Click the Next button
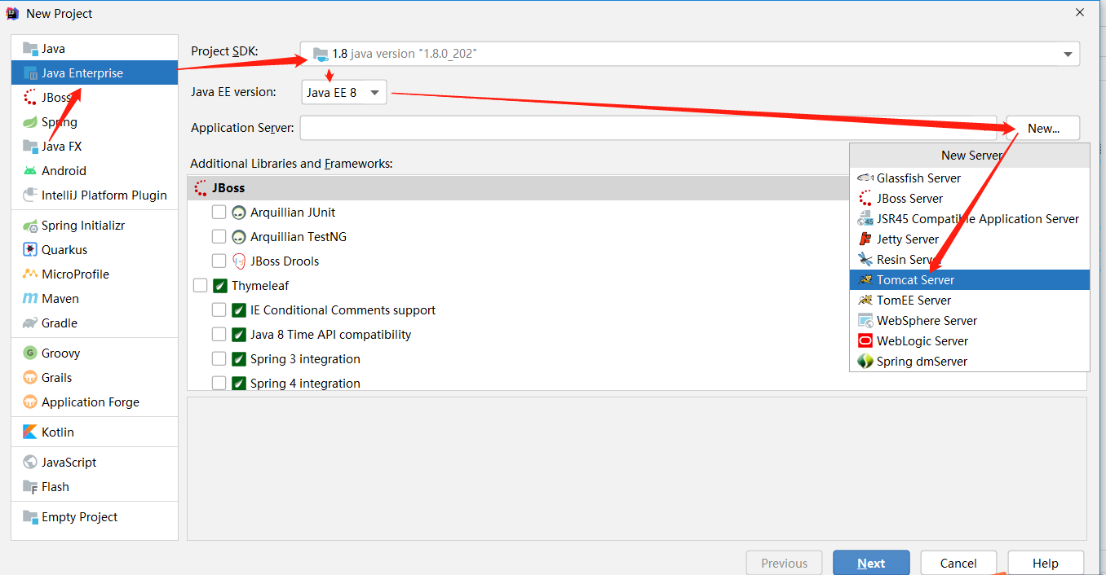1106x575 pixels. point(871,563)
